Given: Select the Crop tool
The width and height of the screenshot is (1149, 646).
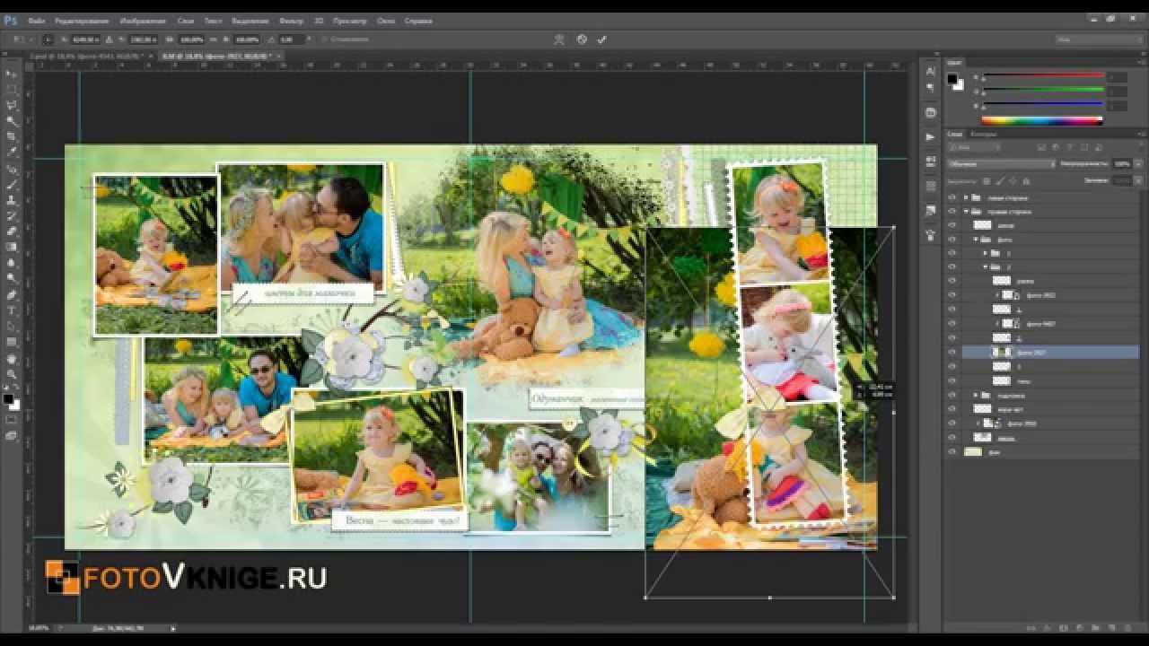Looking at the screenshot, I should click(12, 136).
